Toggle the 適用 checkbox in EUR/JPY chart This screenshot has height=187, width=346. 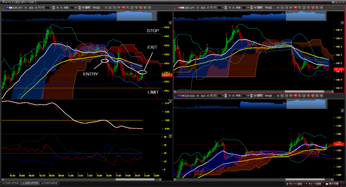pyautogui.click(x=83, y=7)
